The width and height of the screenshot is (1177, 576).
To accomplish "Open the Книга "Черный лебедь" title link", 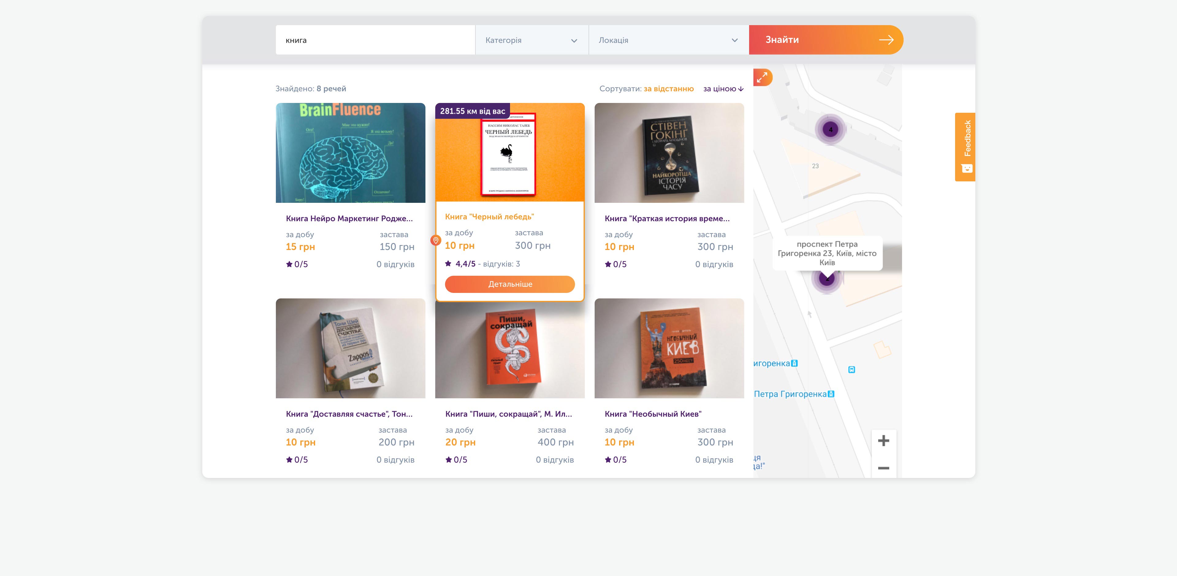I will coord(489,217).
